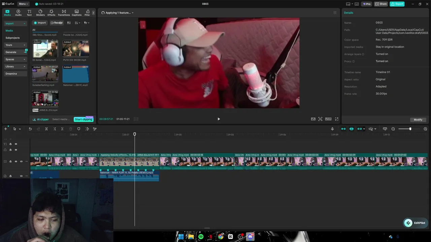Click the AI clipper tool
Viewport: 431px width, 242px height.
coord(41,119)
